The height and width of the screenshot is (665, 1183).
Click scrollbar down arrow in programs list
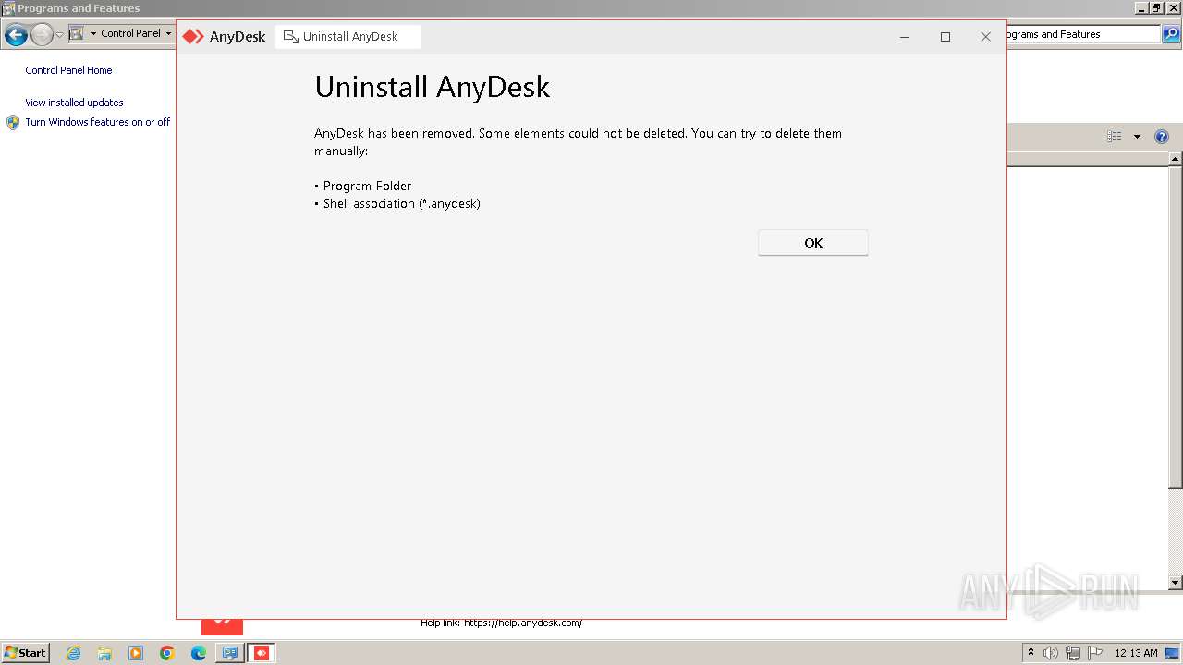(x=1176, y=583)
